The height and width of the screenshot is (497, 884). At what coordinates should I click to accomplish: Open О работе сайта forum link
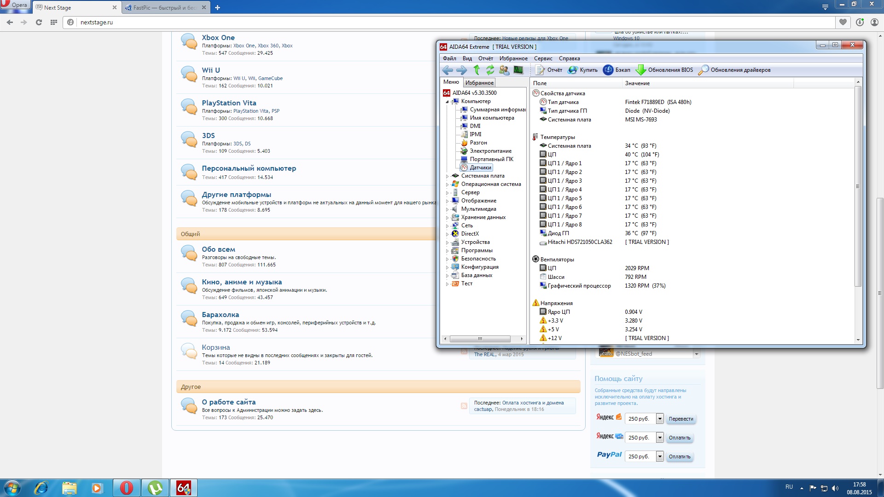pyautogui.click(x=228, y=402)
